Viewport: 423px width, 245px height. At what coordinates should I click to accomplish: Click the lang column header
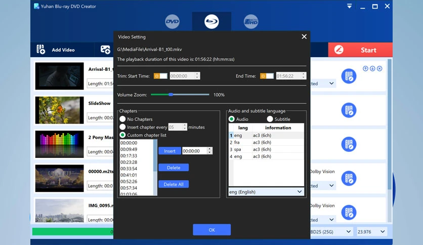click(x=243, y=128)
